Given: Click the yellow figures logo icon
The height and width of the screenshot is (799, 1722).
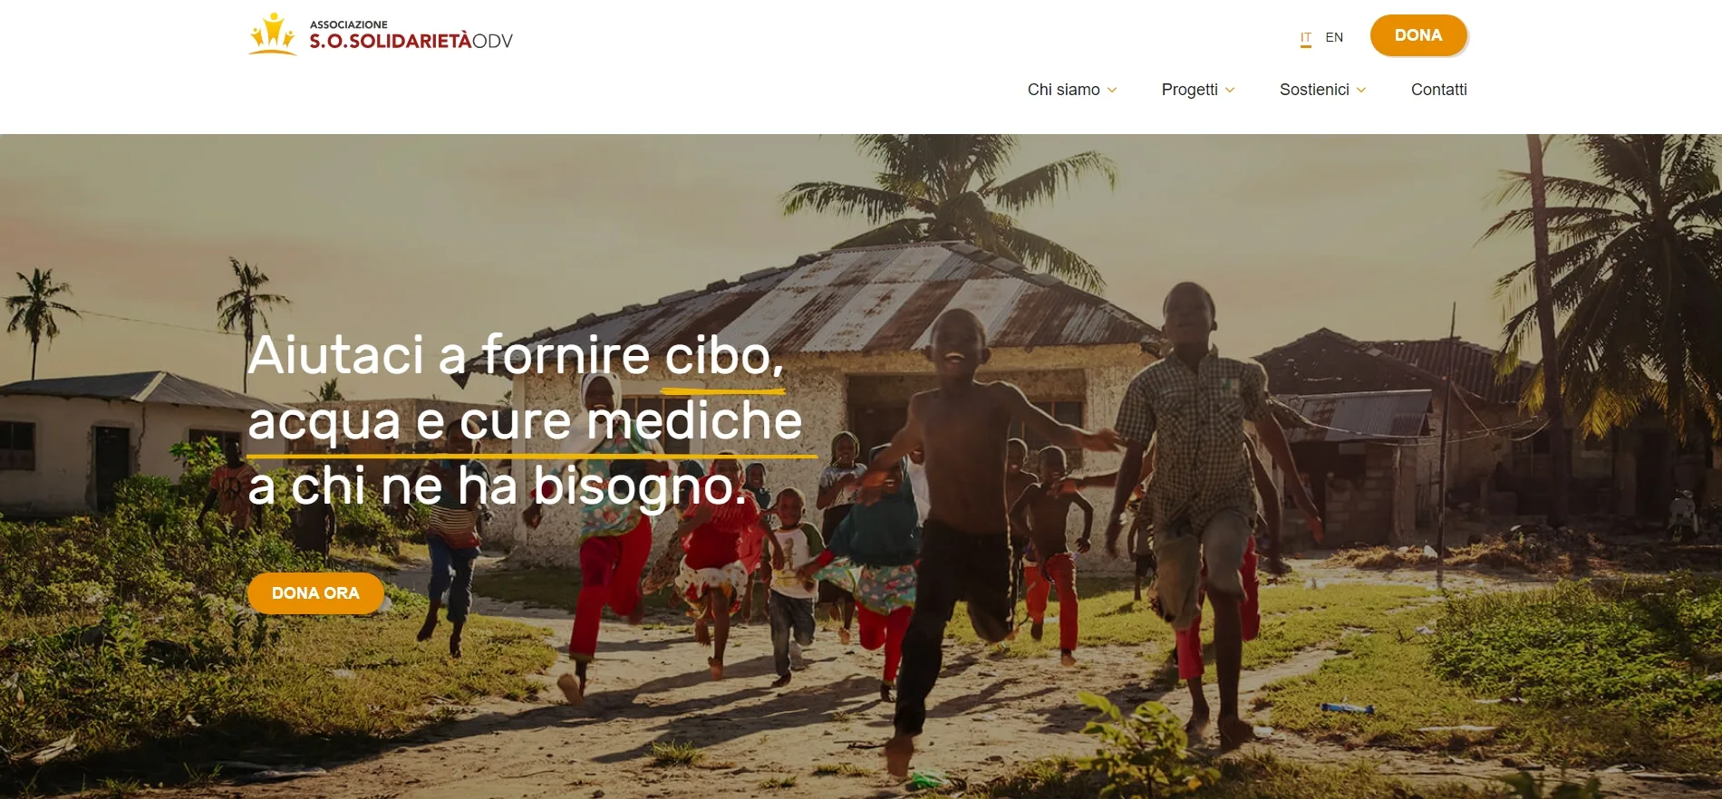Looking at the screenshot, I should 273,34.
